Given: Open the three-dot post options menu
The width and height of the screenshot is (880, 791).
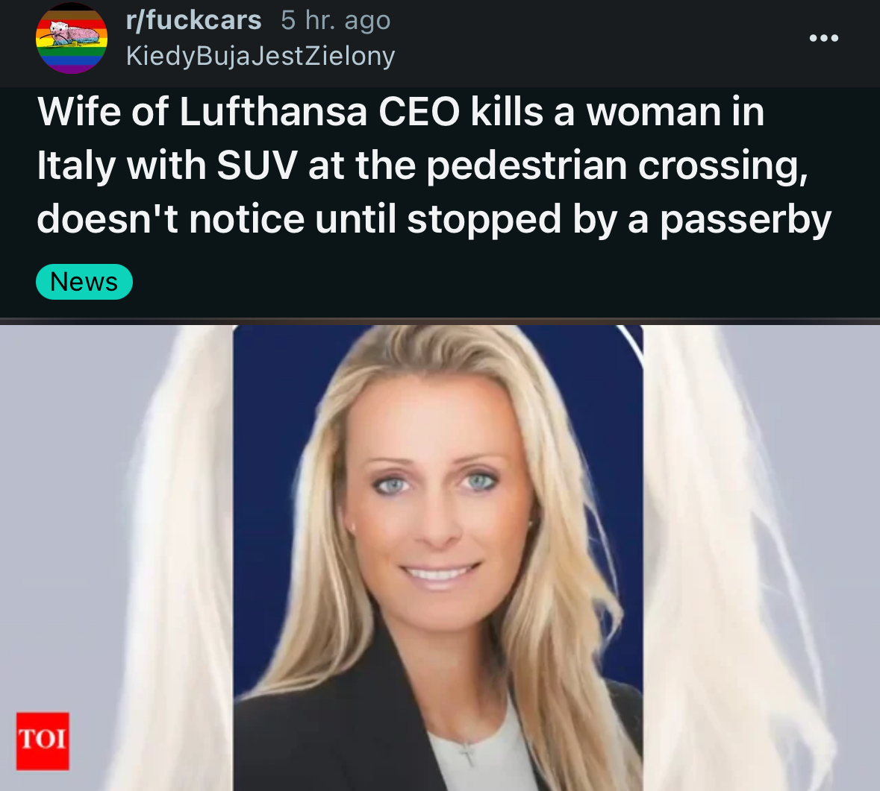Looking at the screenshot, I should pos(823,38).
